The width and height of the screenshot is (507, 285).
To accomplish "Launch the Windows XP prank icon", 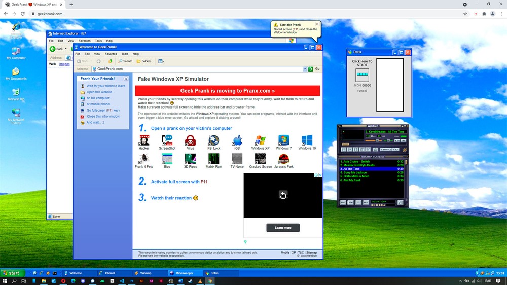I will click(260, 142).
